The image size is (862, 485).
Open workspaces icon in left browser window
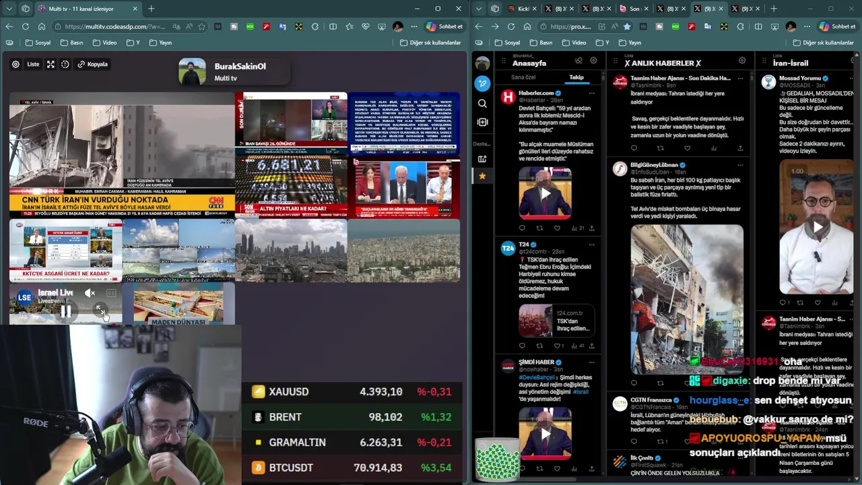26,9
